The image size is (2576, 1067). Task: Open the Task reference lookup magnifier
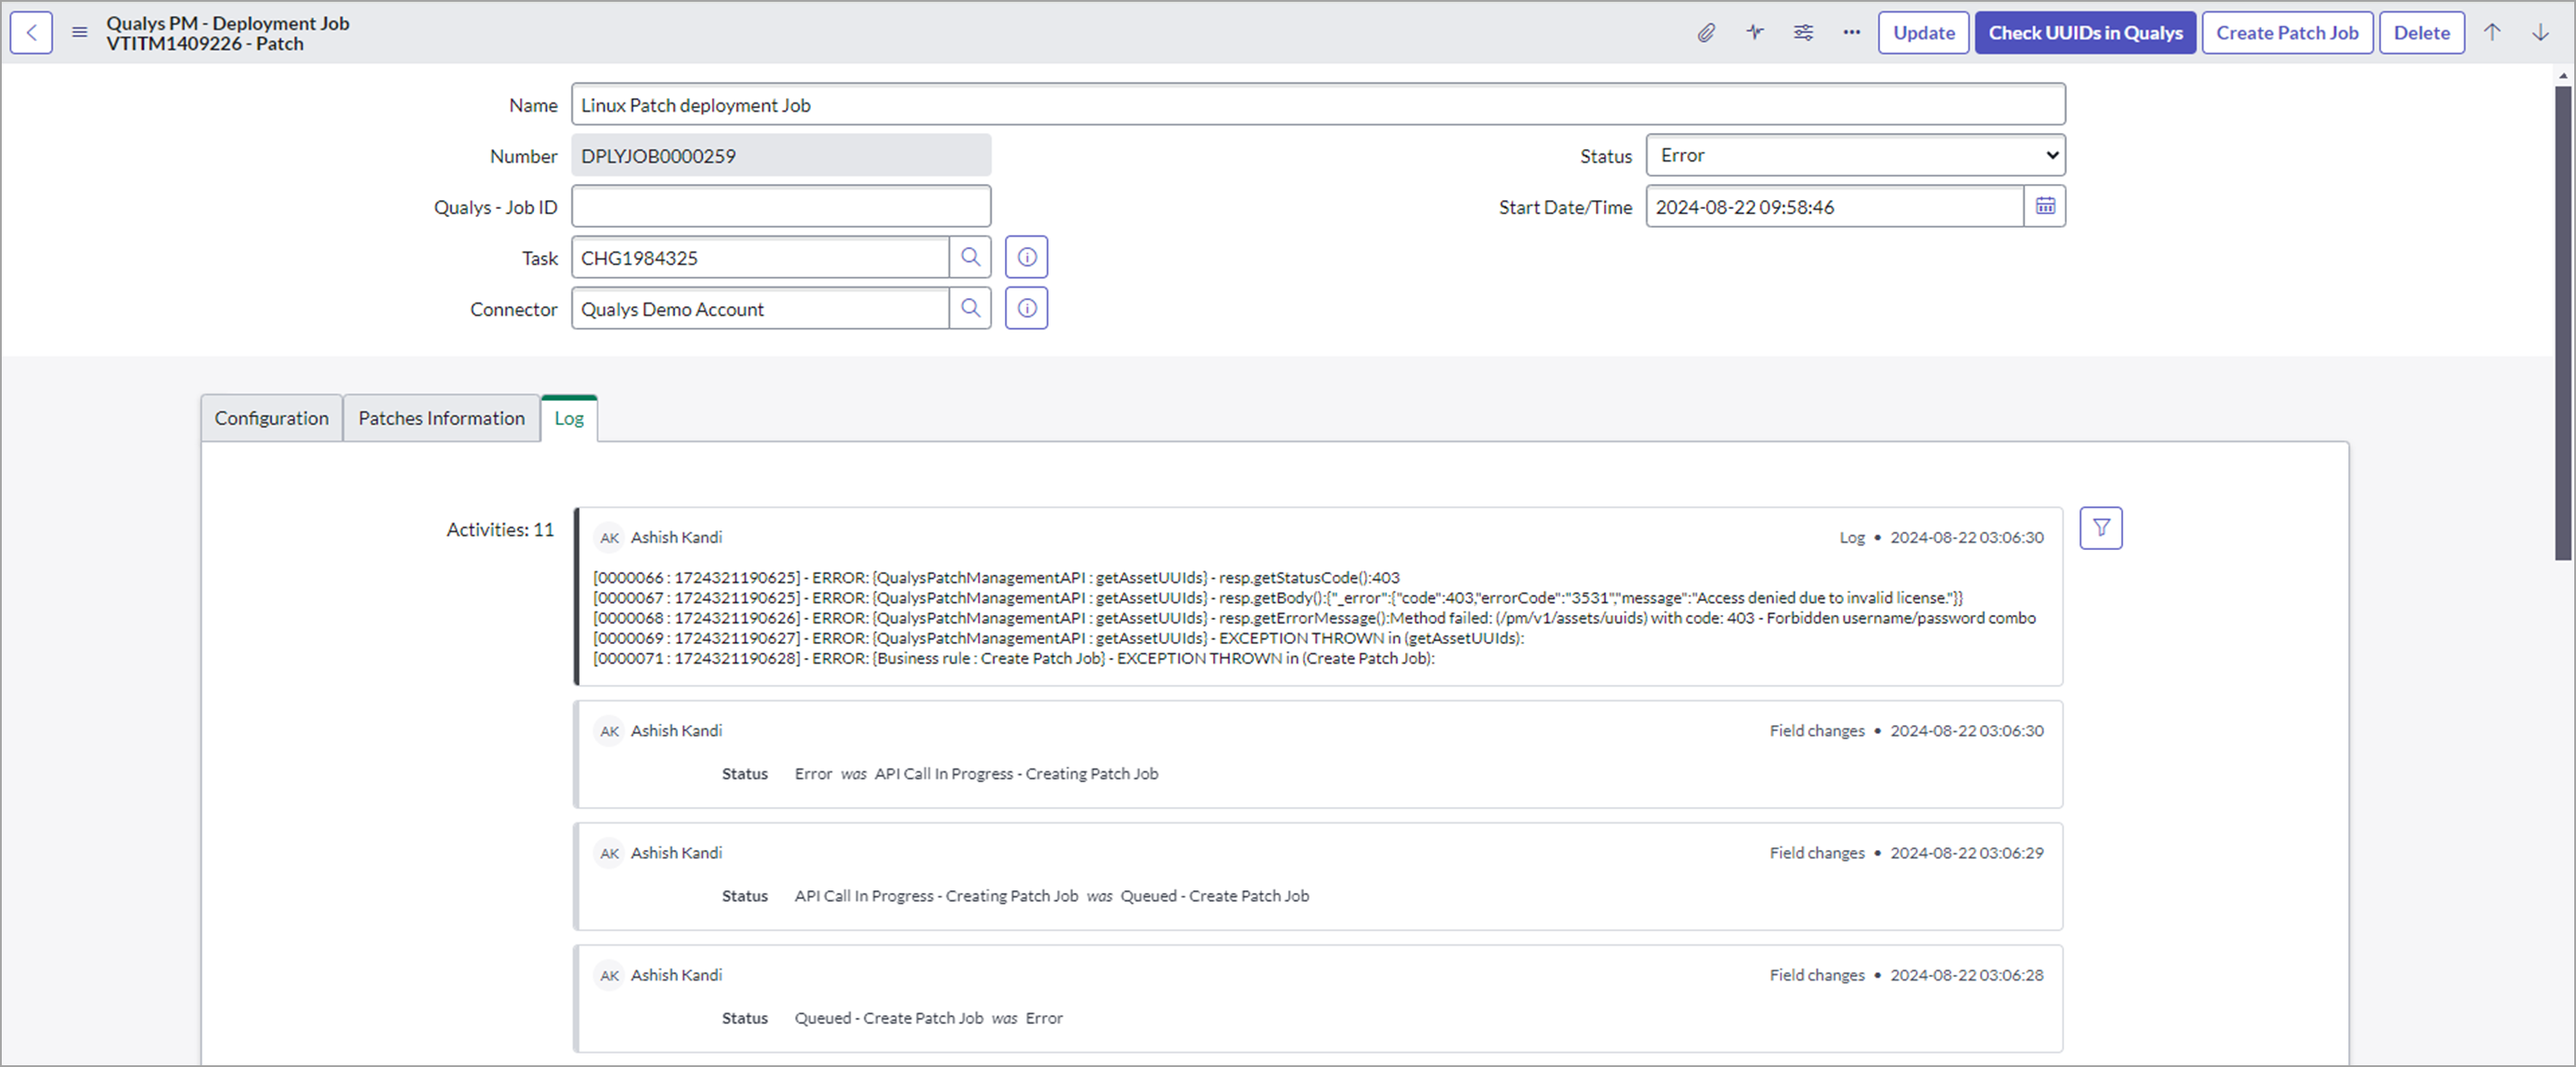pos(969,257)
